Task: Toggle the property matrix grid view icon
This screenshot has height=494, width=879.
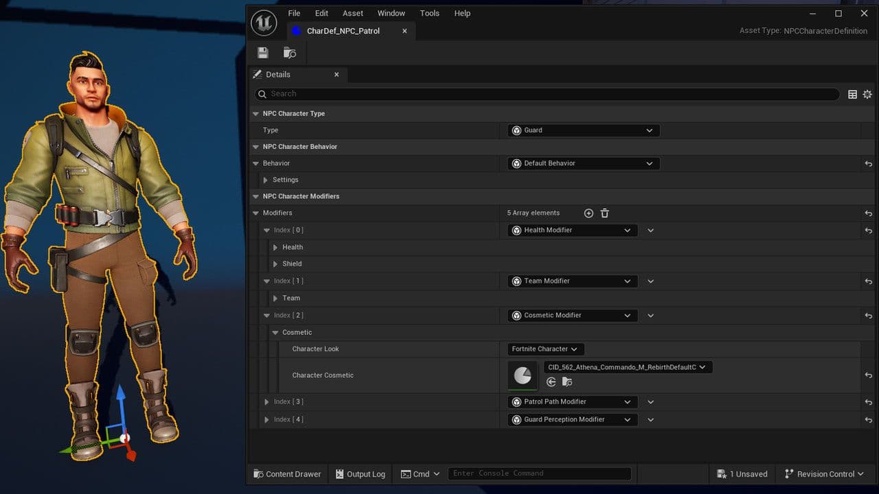Action: pyautogui.click(x=852, y=94)
